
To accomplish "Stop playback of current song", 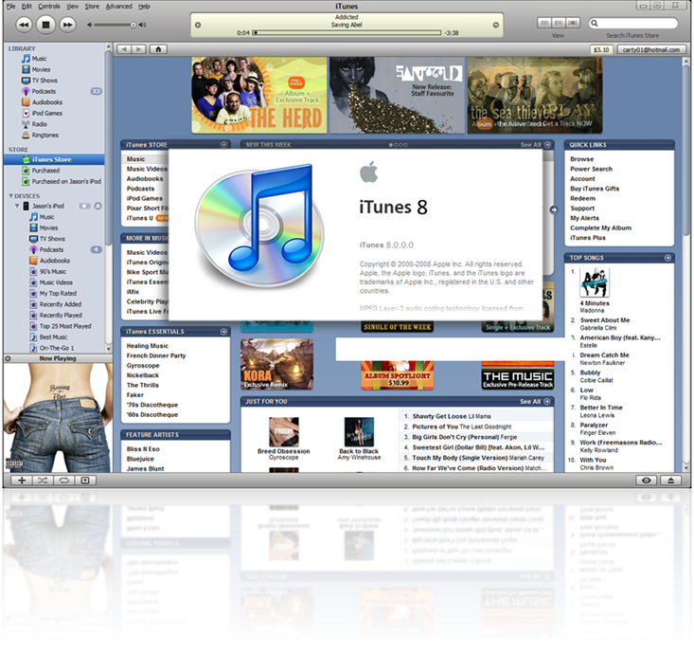I will (x=45, y=25).
